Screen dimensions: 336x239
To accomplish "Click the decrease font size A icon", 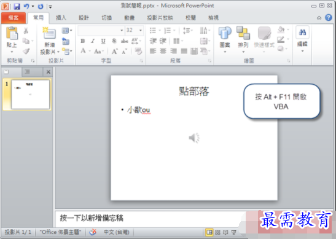I will [x=124, y=52].
